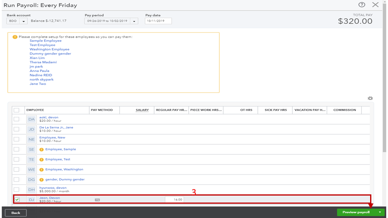388x218 pixels.
Task: Click the $320.00 total pay amount
Action: point(355,21)
